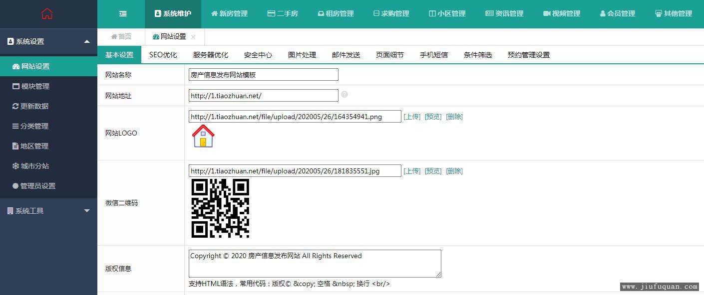Toggle sidebar with hamburger menu icon
This screenshot has height=295, width=704.
(x=123, y=13)
